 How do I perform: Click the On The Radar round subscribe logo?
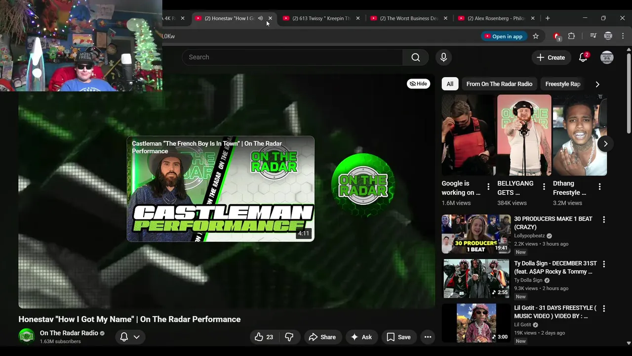tap(363, 184)
